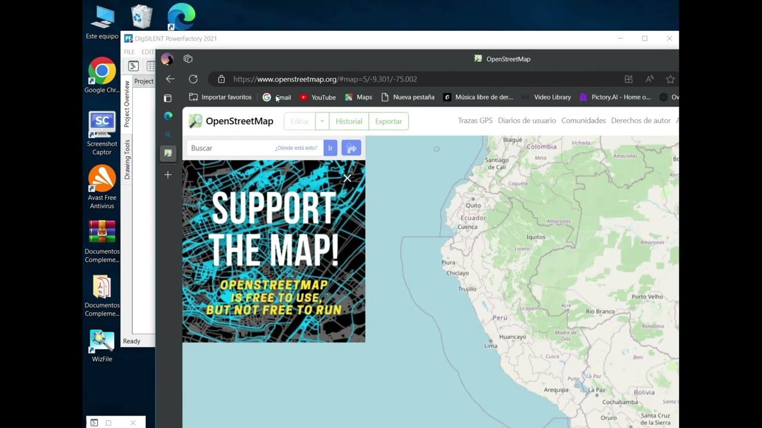
Task: Open Recycle Bin desktop icon
Action: pyautogui.click(x=142, y=17)
